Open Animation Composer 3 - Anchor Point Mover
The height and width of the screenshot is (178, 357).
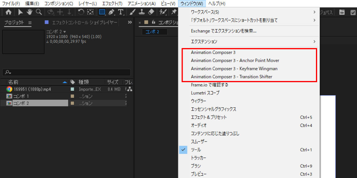(x=249, y=61)
